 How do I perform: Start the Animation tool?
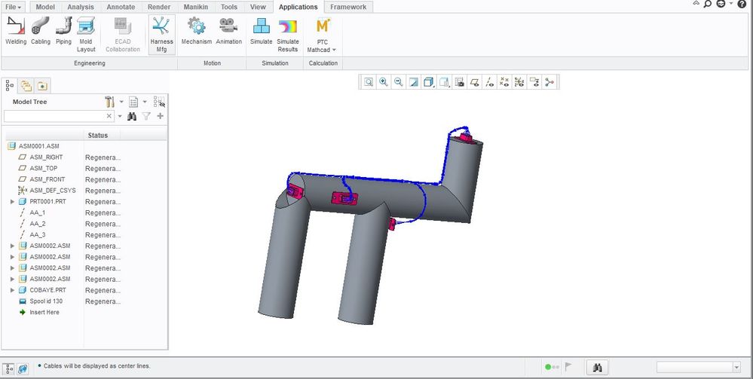[228, 31]
